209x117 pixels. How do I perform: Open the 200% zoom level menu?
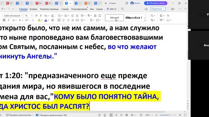(149, 115)
